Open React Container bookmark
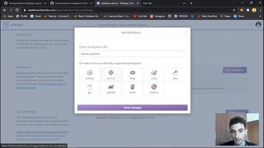 point(87,16)
